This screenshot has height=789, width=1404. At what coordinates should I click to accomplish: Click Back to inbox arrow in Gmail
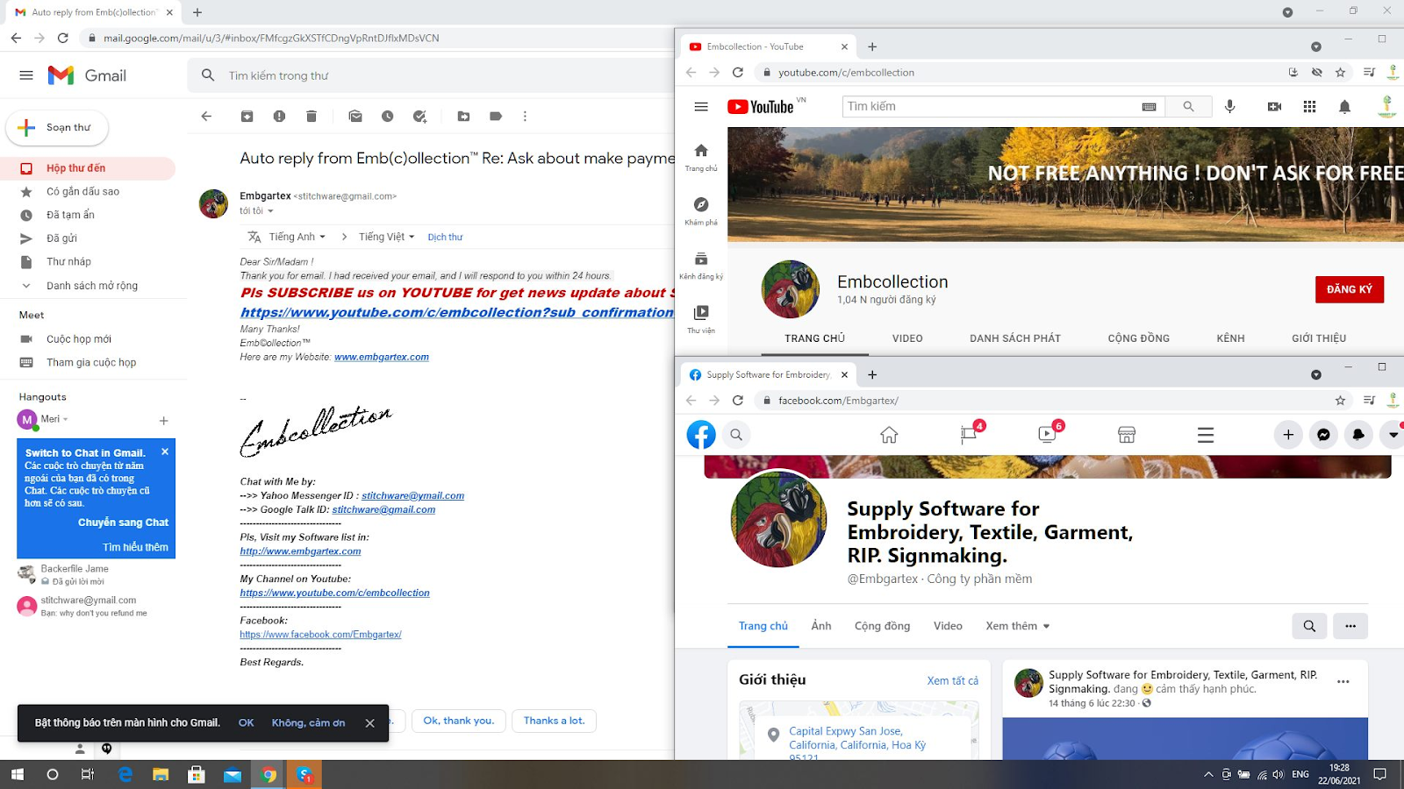(206, 116)
